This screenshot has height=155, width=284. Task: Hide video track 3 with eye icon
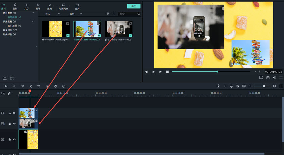pos(14,113)
